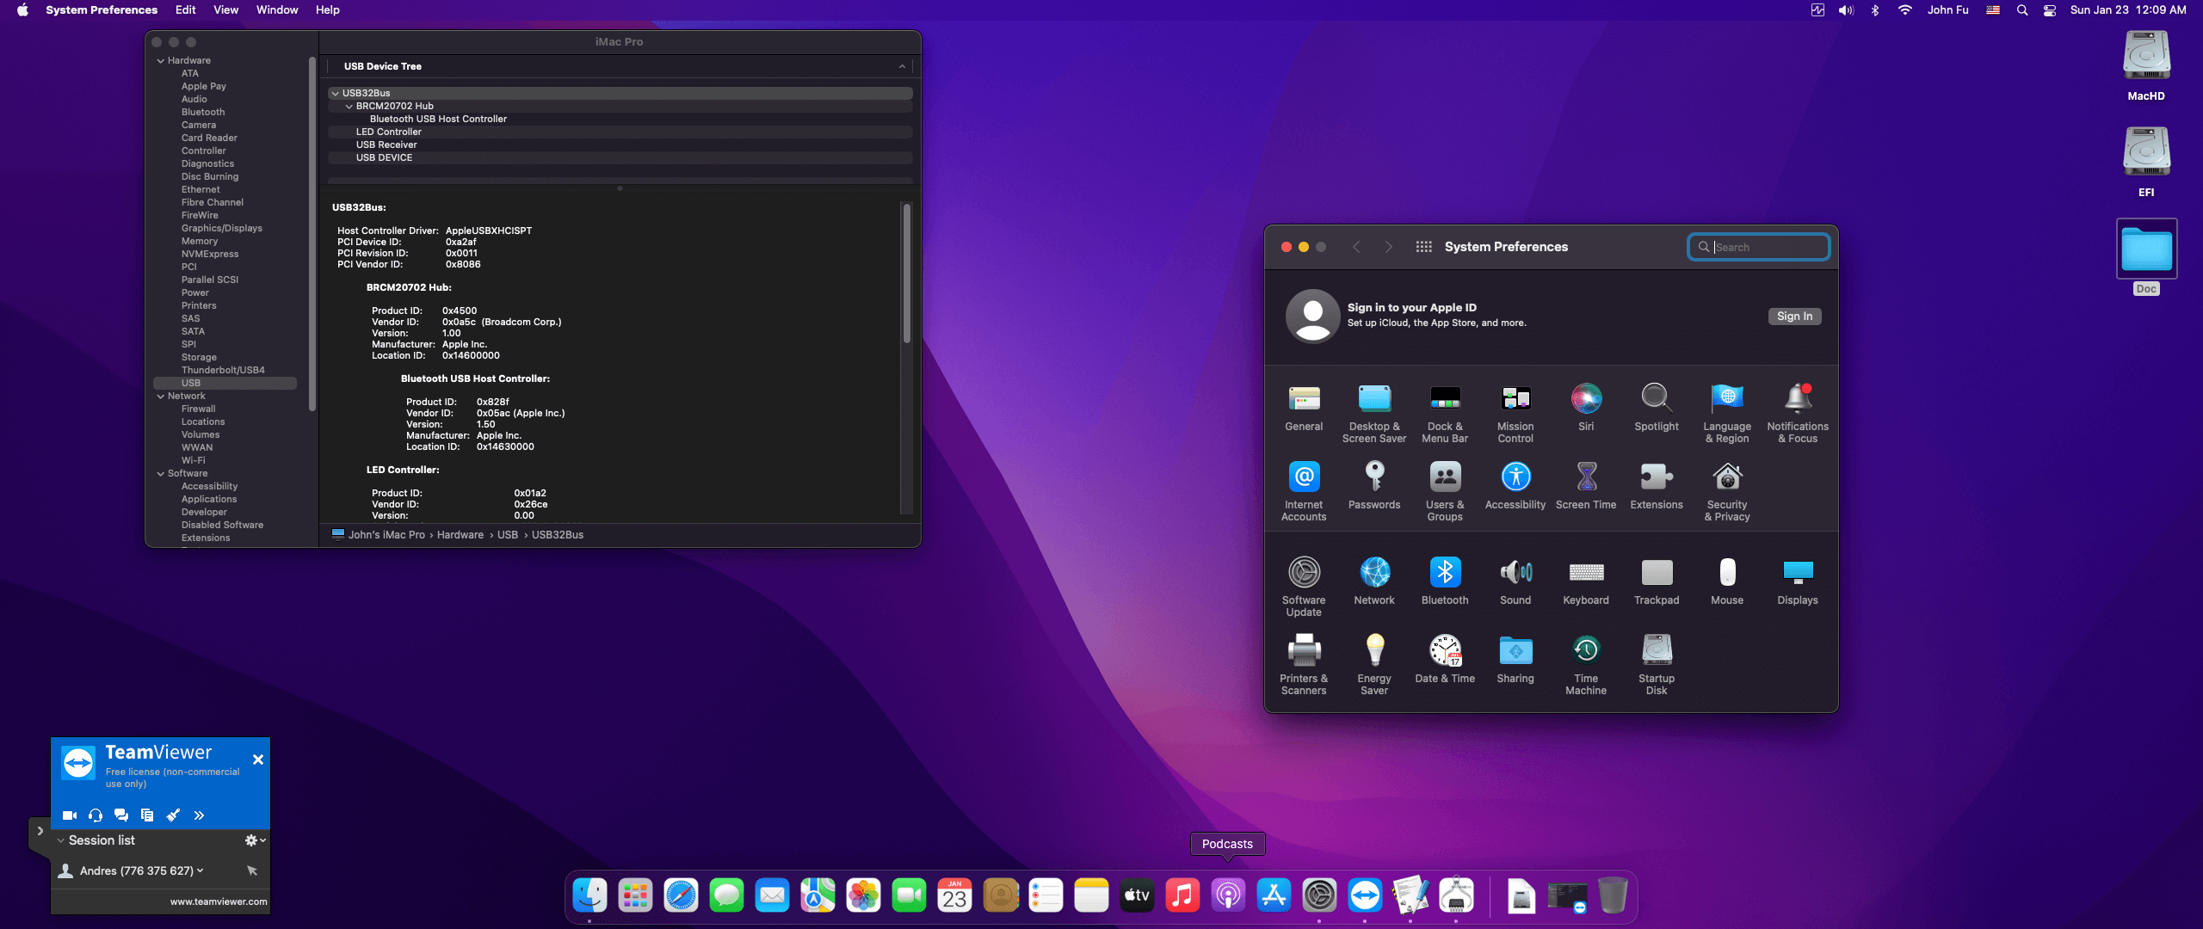Launch Podcasts from the Dock

(1228, 895)
